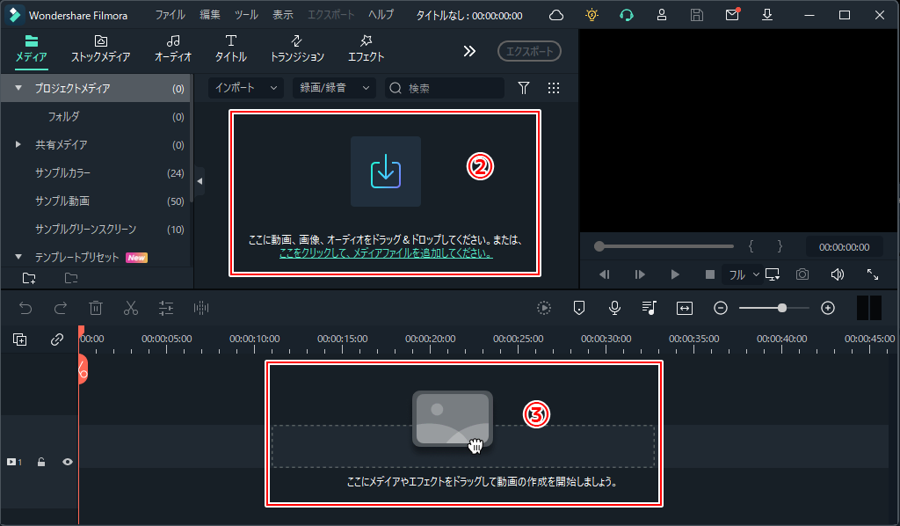Open the ファイル menu

tap(170, 15)
